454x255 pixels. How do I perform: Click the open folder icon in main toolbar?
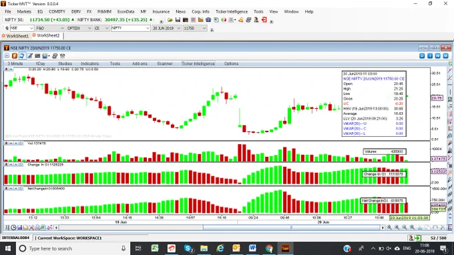(170, 20)
